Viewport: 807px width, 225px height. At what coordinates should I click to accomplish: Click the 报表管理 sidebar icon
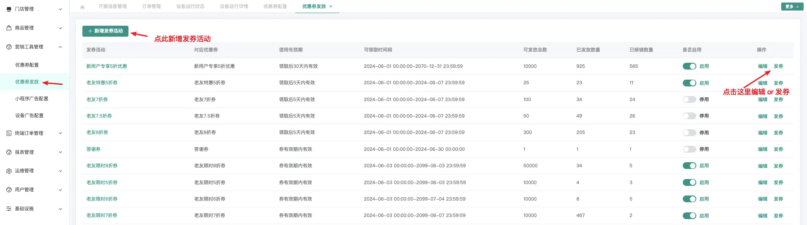[9, 152]
